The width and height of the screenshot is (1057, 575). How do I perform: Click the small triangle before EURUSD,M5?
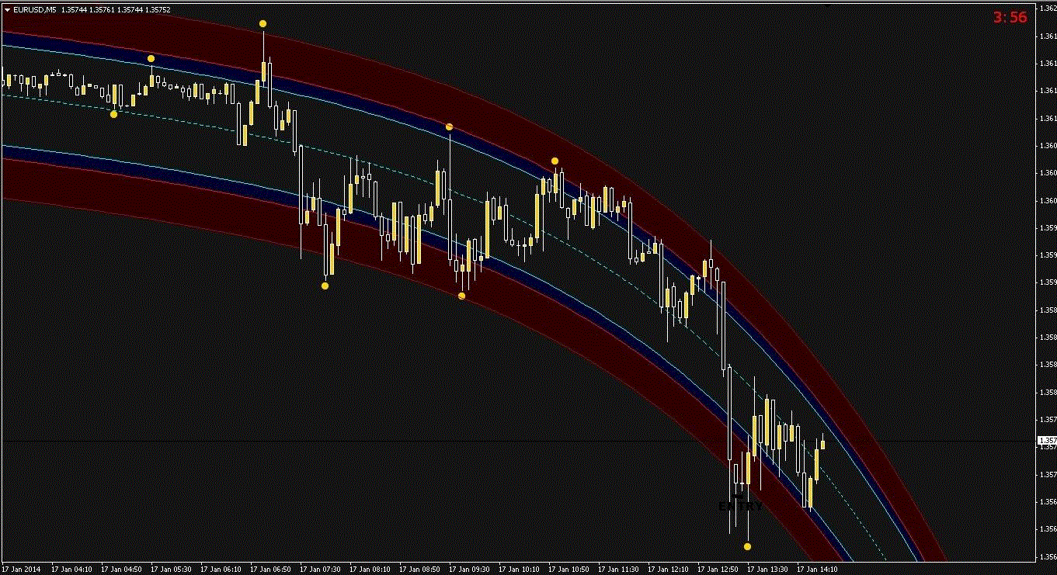7,10
